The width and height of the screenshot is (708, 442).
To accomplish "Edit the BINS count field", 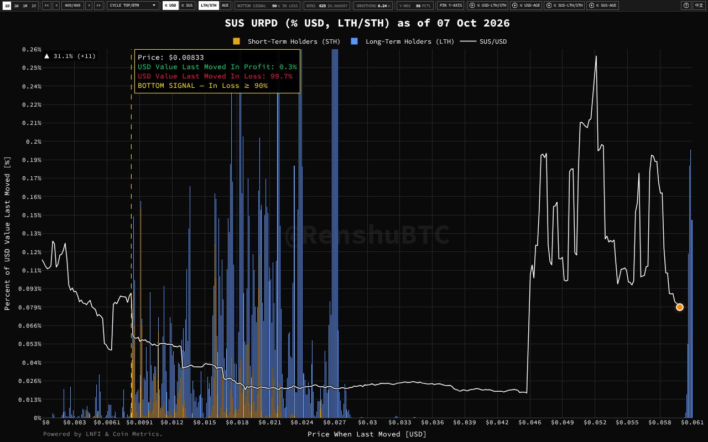I will pyautogui.click(x=322, y=6).
